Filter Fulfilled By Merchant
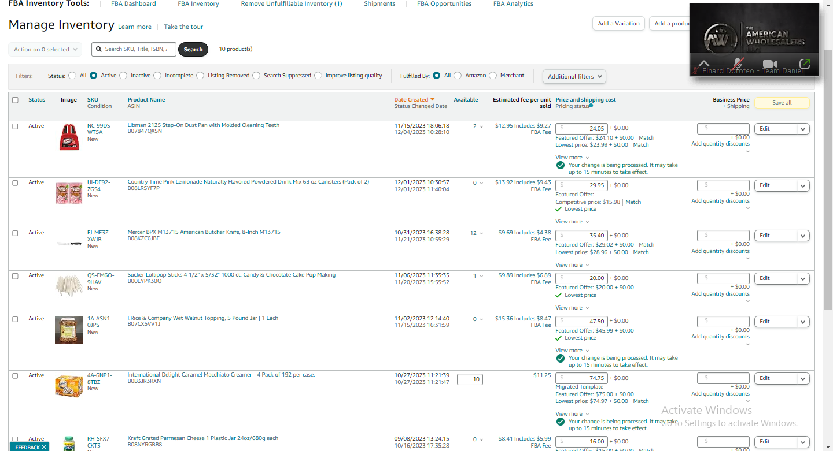This screenshot has height=451, width=833. [493, 76]
